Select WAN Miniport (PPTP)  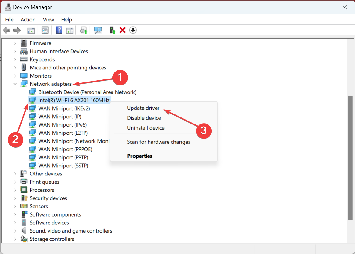click(63, 157)
